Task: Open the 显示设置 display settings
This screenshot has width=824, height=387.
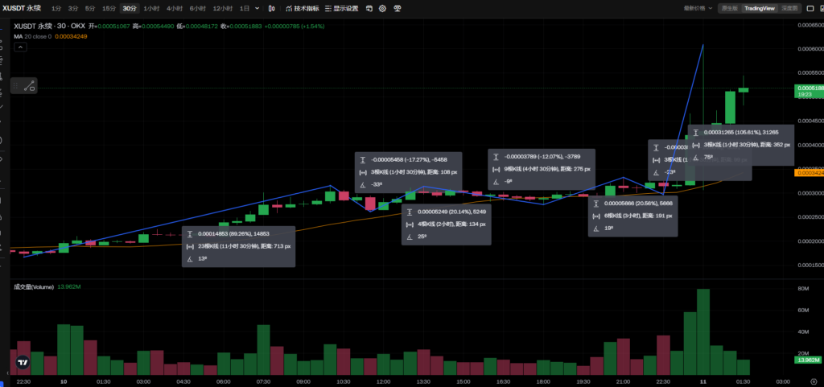Action: coord(343,8)
